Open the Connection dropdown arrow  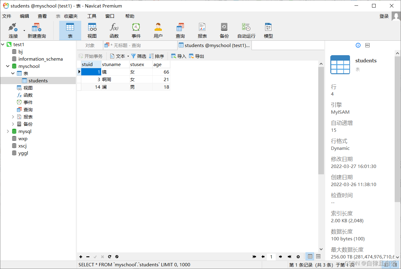24,30
